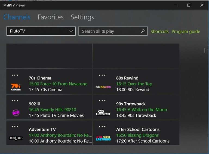Click the 90s Throwback channel logo
Viewport: 209px width, 154px height.
click(x=103, y=113)
